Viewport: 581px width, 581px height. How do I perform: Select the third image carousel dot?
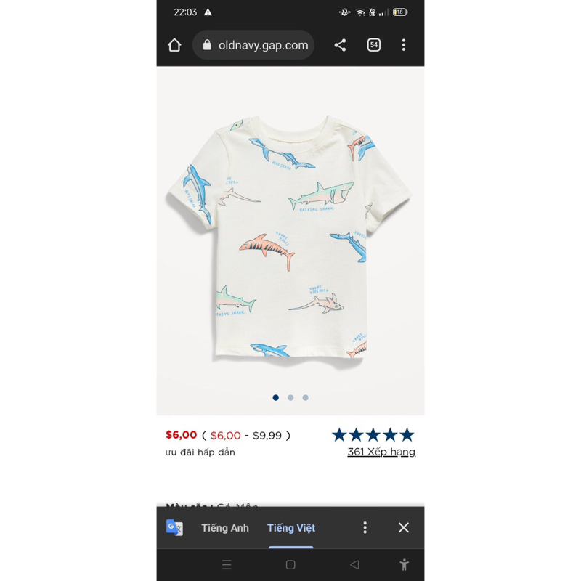pos(305,397)
